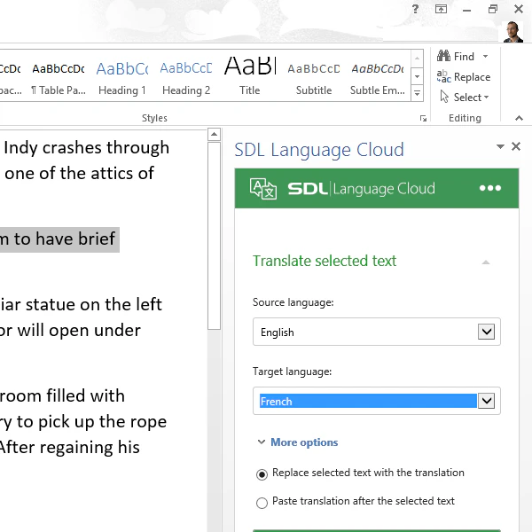Open the SDL Language Cloud pane options arrow
This screenshot has width=532, height=532.
click(500, 146)
